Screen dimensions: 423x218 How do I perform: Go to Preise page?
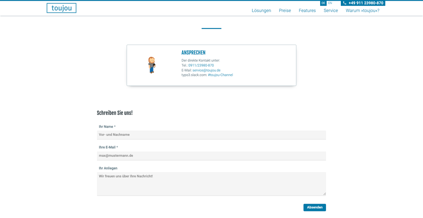(285, 11)
